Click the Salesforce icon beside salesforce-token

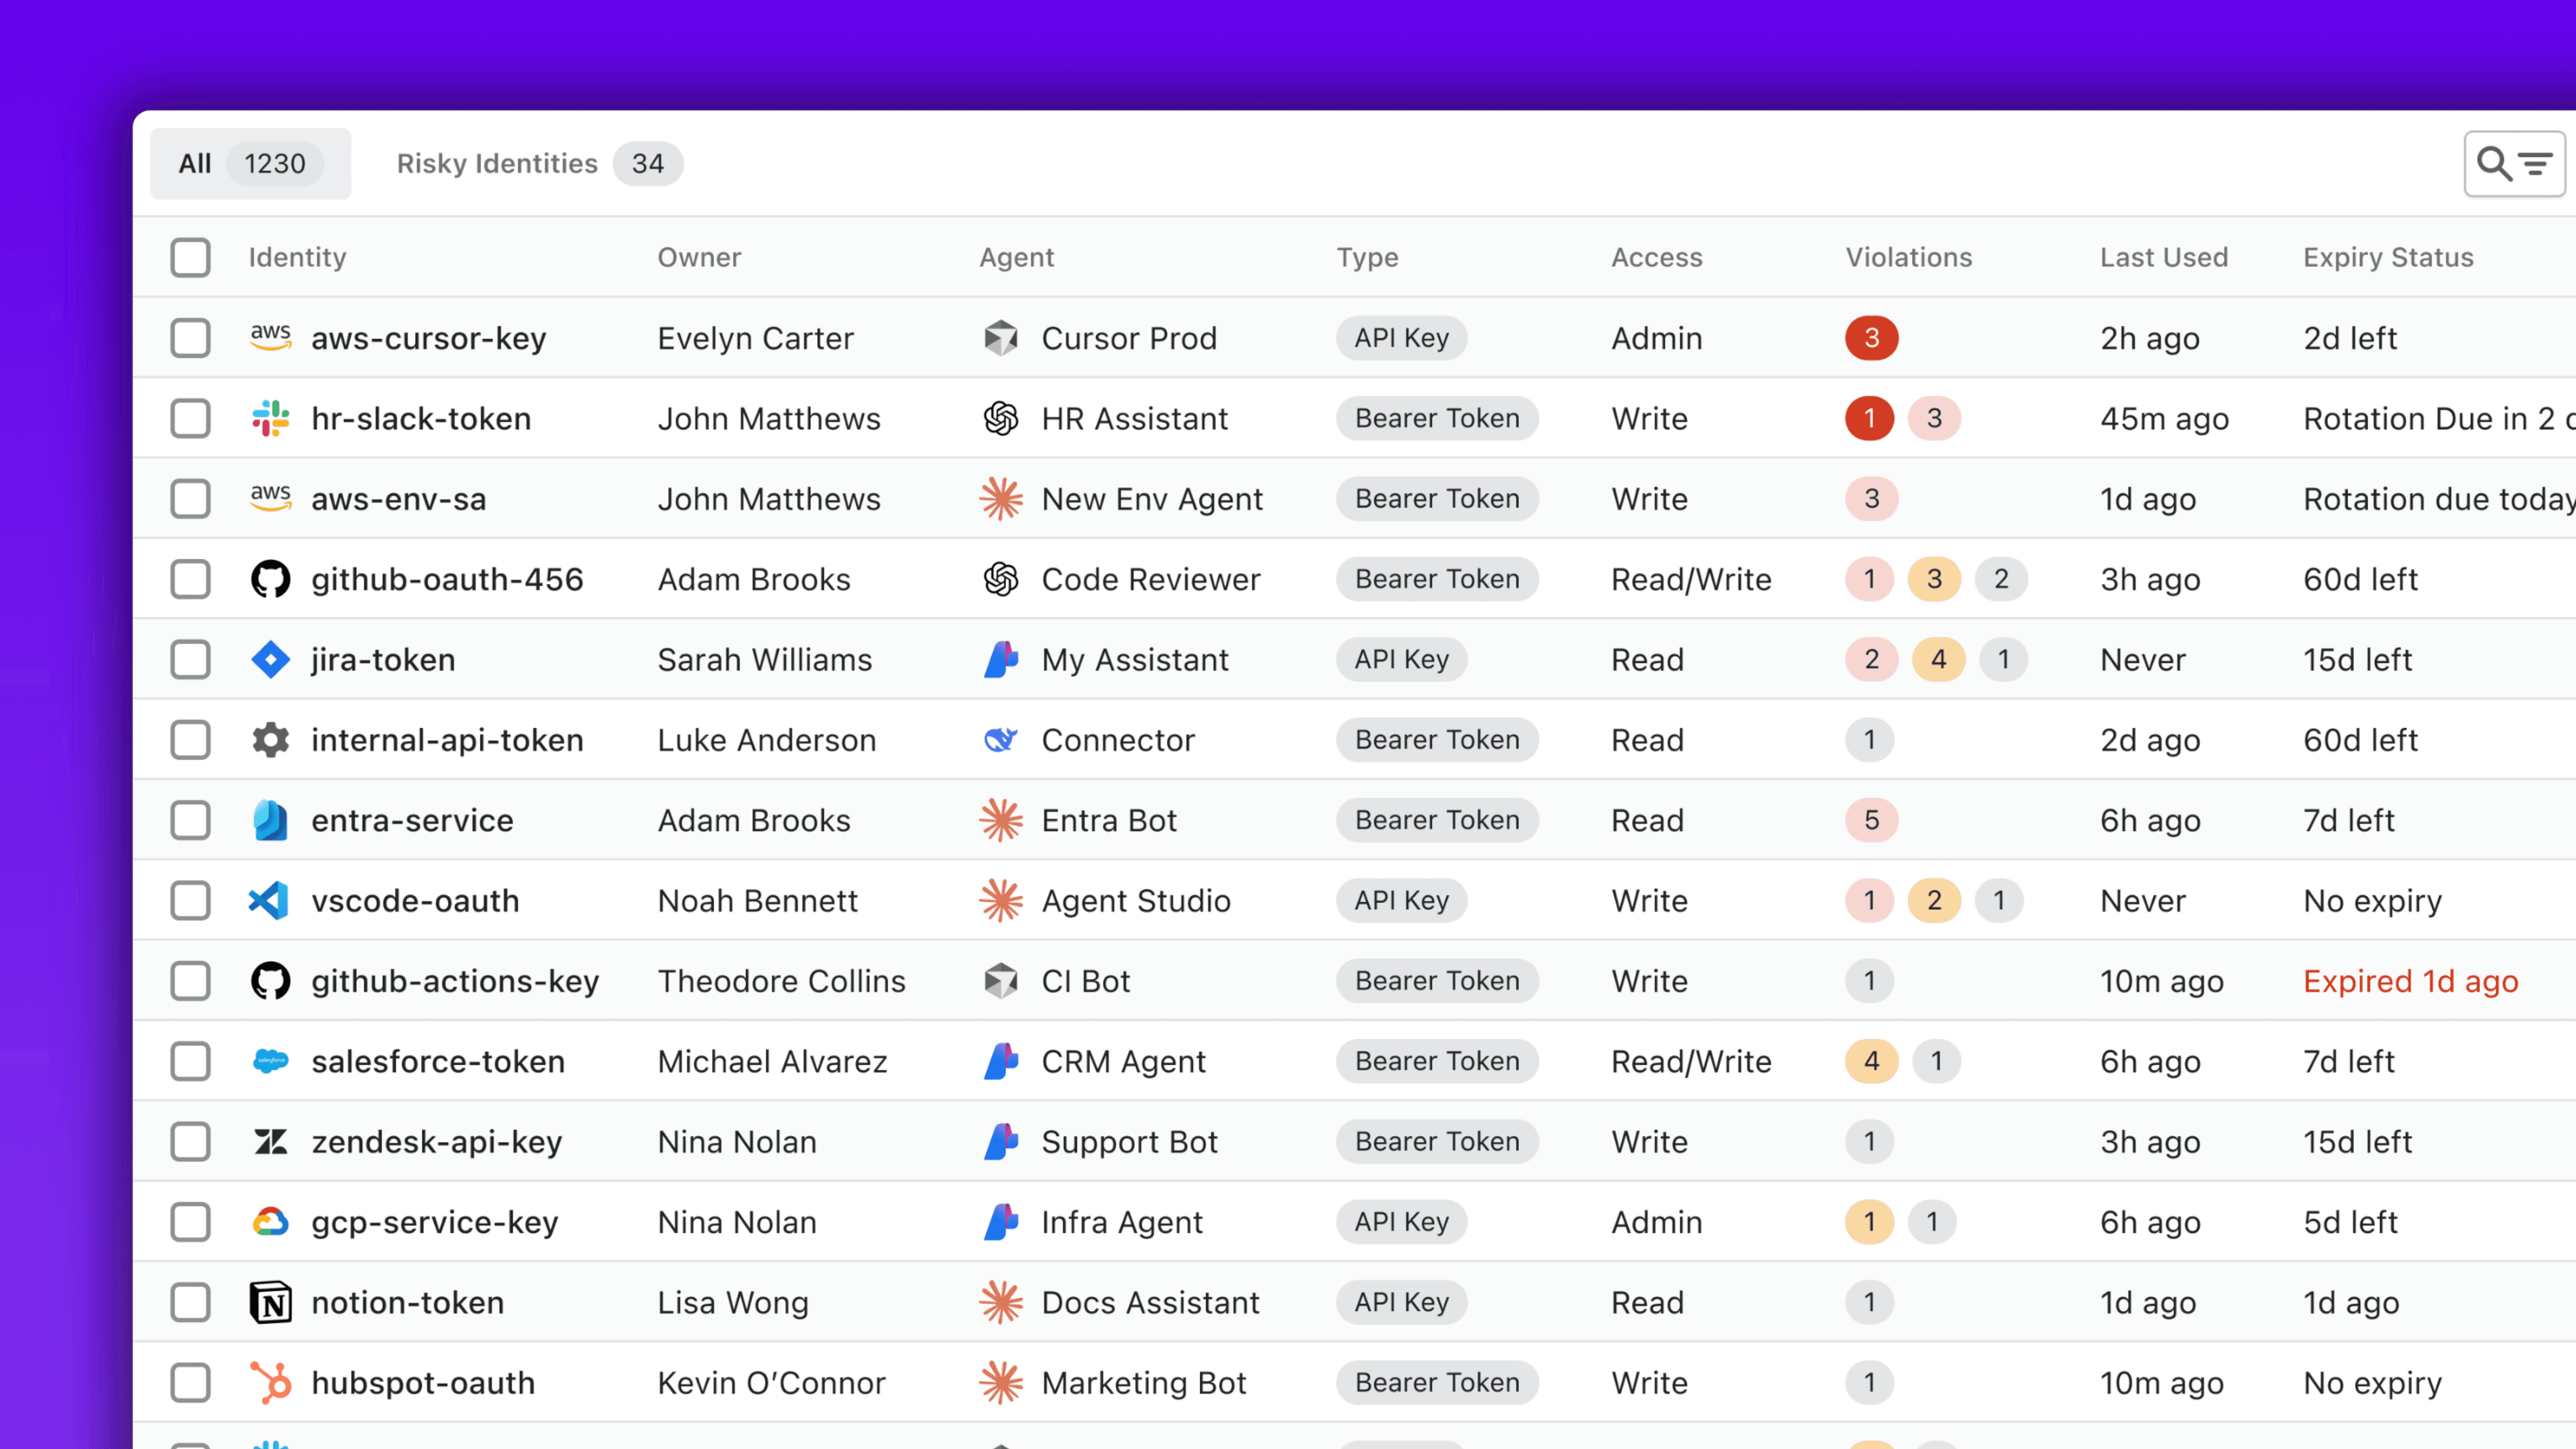pos(270,1061)
